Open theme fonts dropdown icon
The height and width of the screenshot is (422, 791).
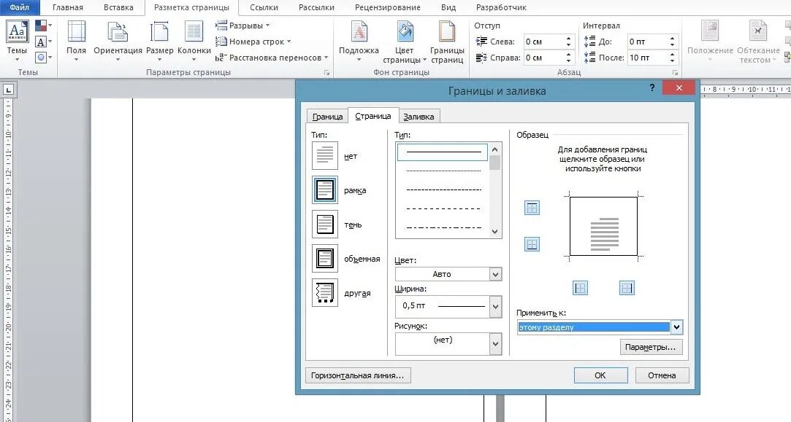43,42
